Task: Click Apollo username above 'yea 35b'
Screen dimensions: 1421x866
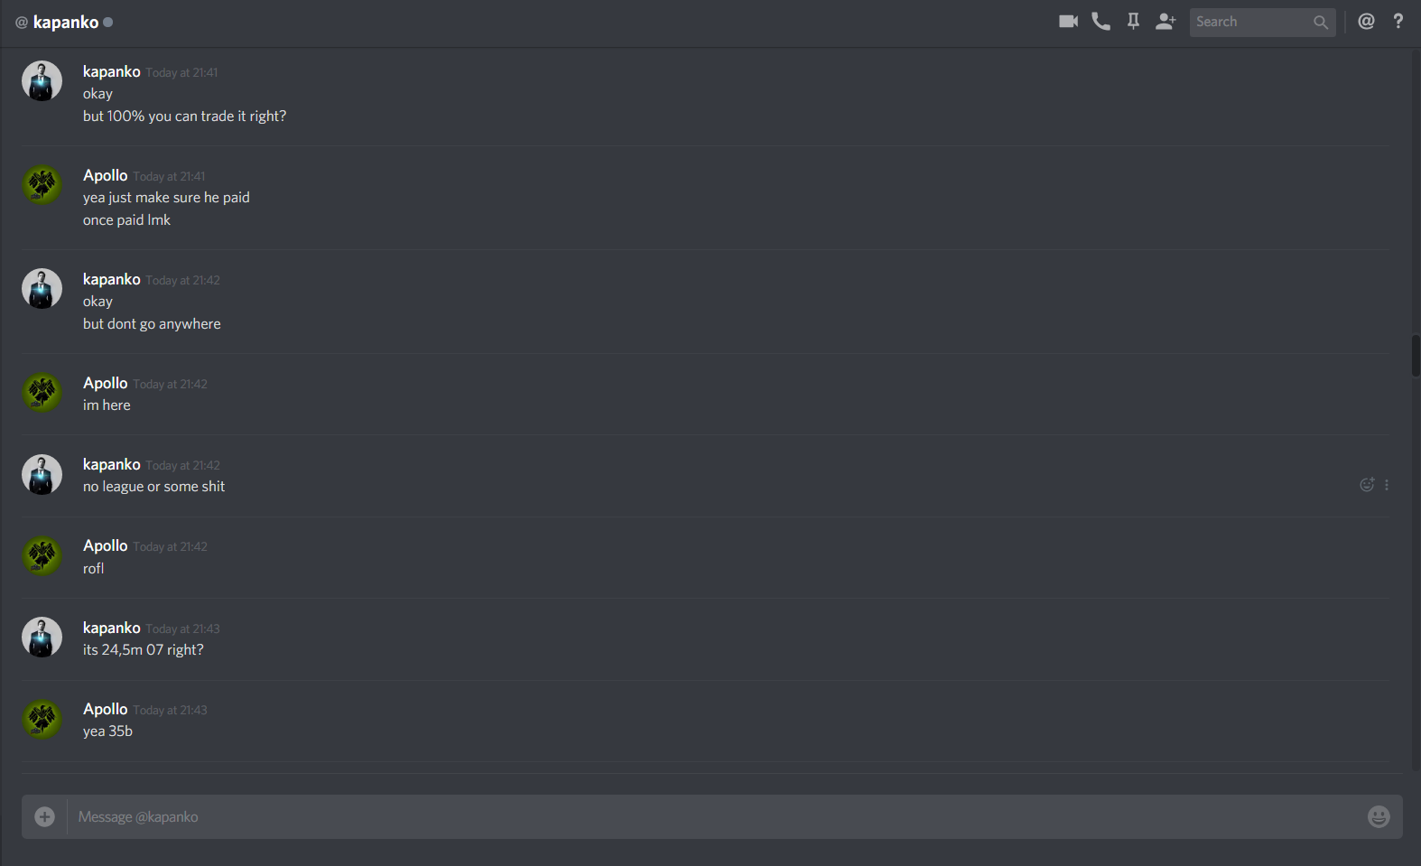Action: point(106,709)
